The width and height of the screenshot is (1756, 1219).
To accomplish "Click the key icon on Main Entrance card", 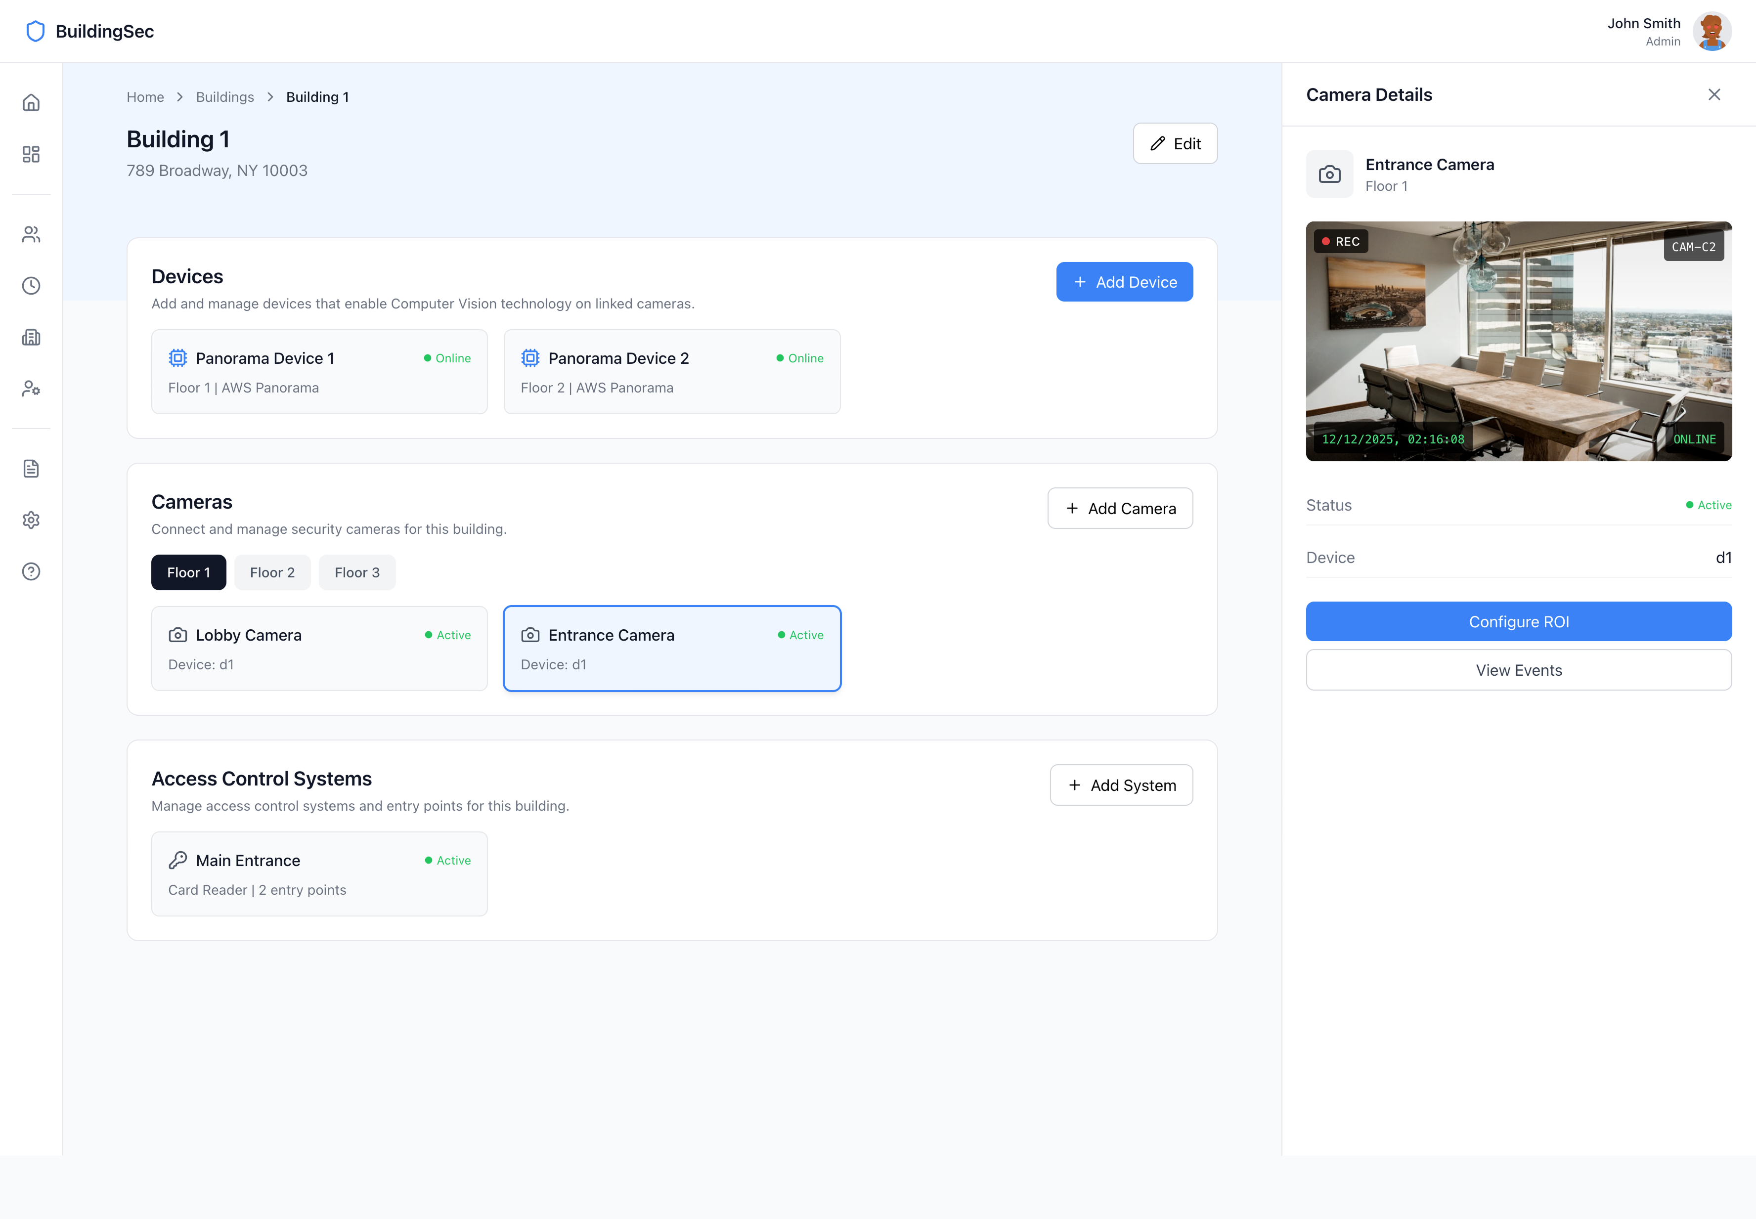I will coord(177,860).
